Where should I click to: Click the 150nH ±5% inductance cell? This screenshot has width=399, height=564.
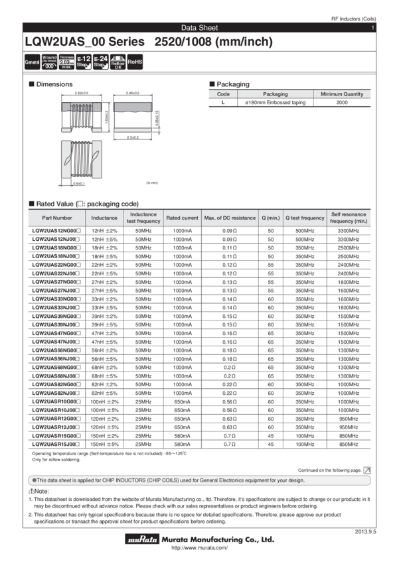104,444
